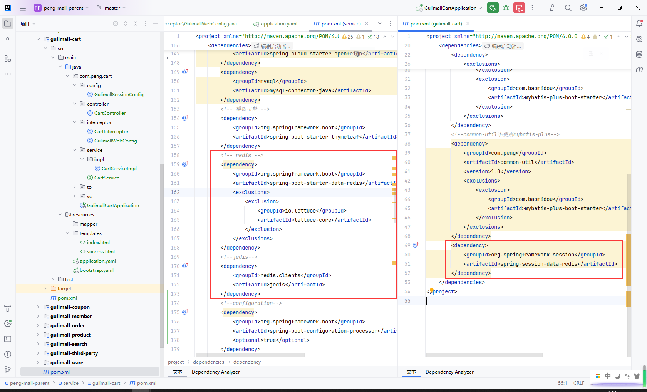Show more tool windows ellipsis

(x=8, y=74)
